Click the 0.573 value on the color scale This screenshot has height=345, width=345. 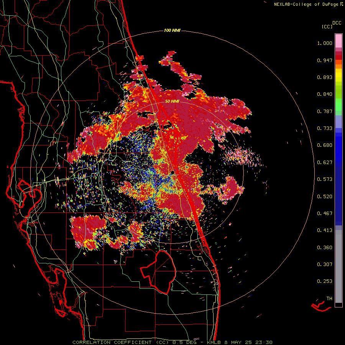click(325, 179)
